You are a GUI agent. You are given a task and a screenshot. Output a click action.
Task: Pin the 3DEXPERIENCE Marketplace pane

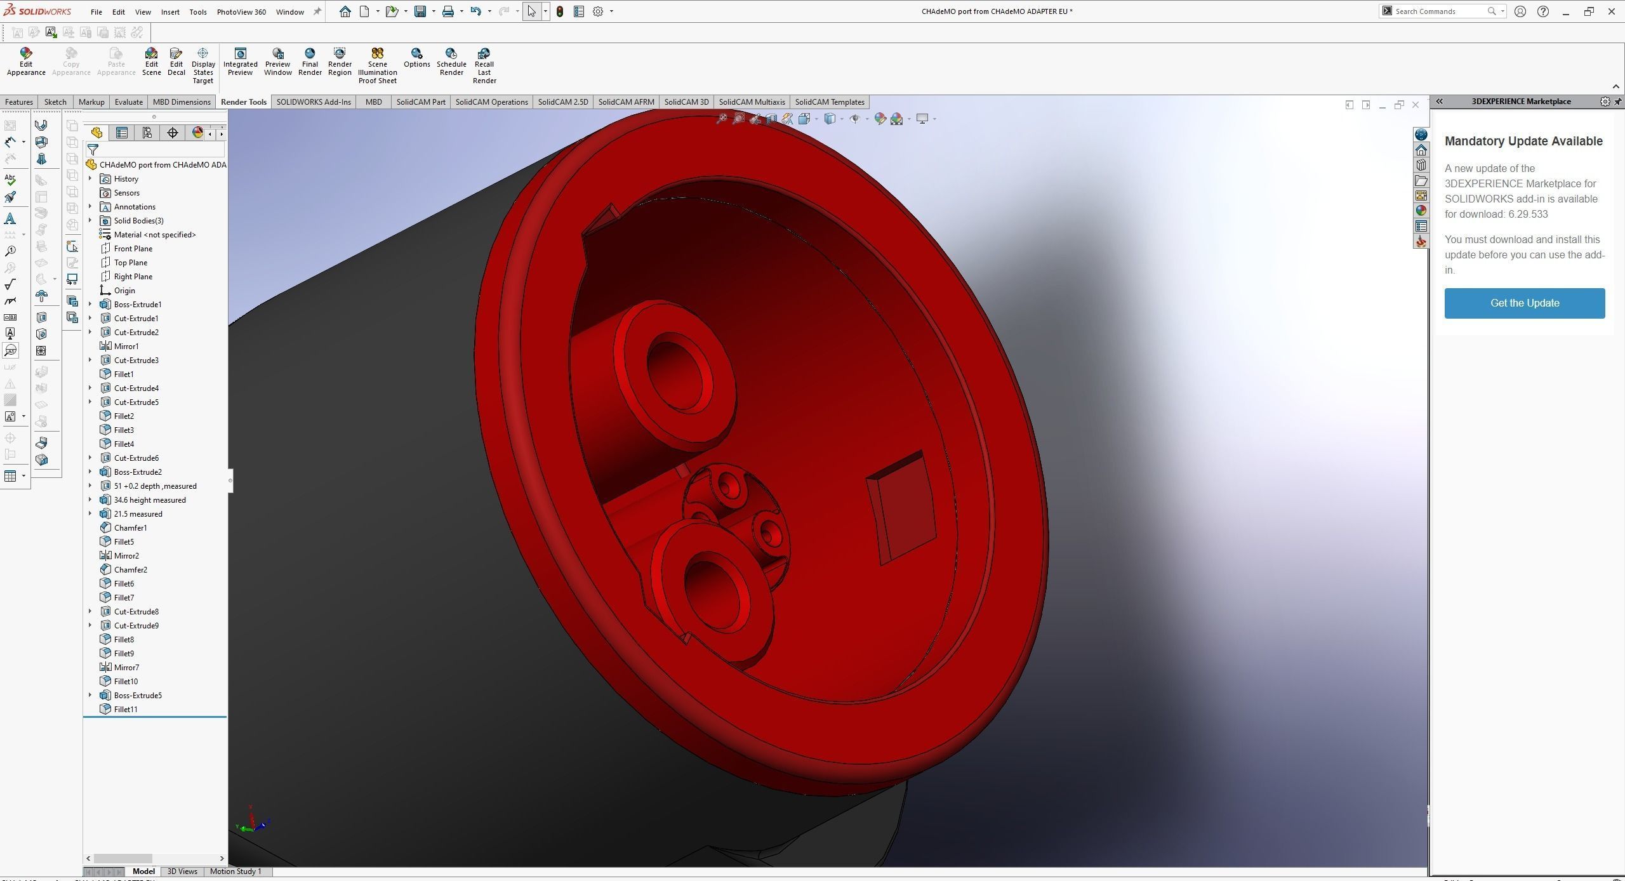tap(1618, 102)
